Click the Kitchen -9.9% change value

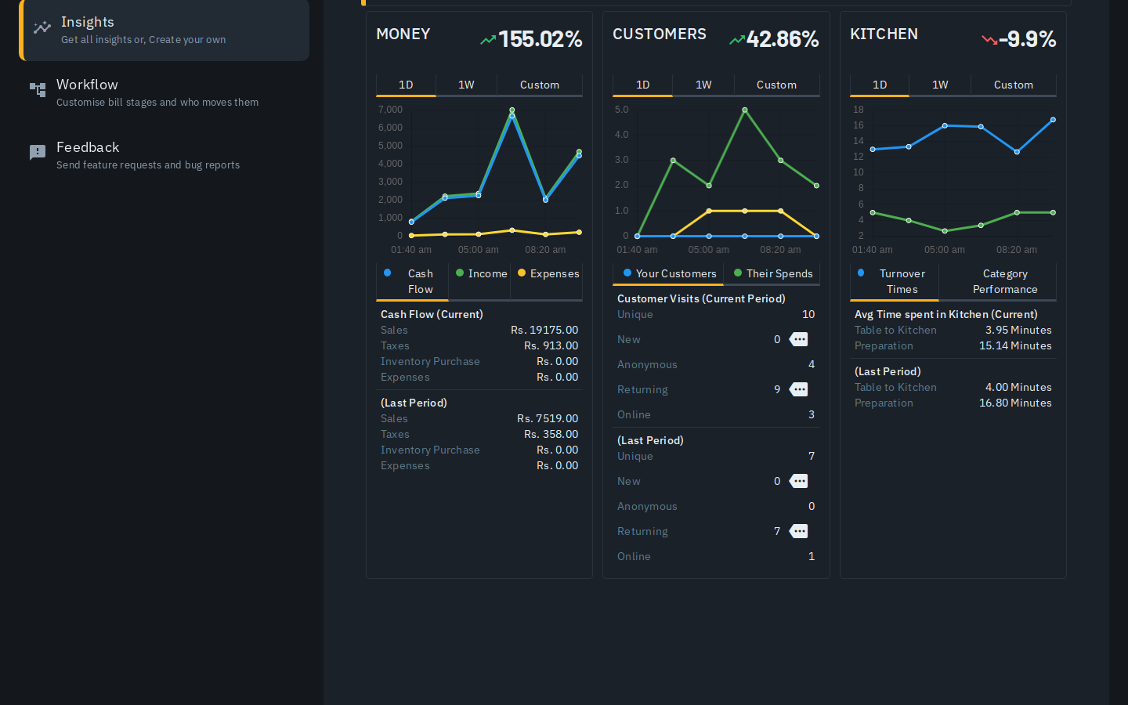(x=1028, y=38)
